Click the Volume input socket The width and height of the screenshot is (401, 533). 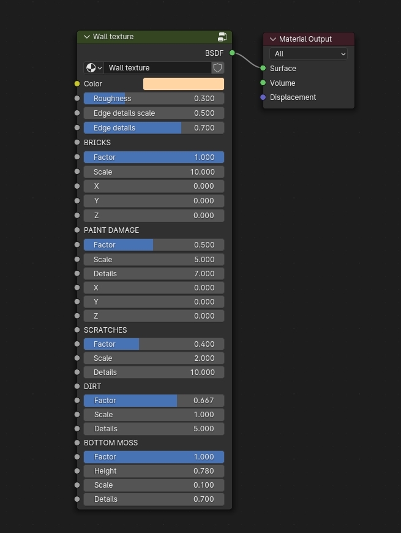point(263,83)
